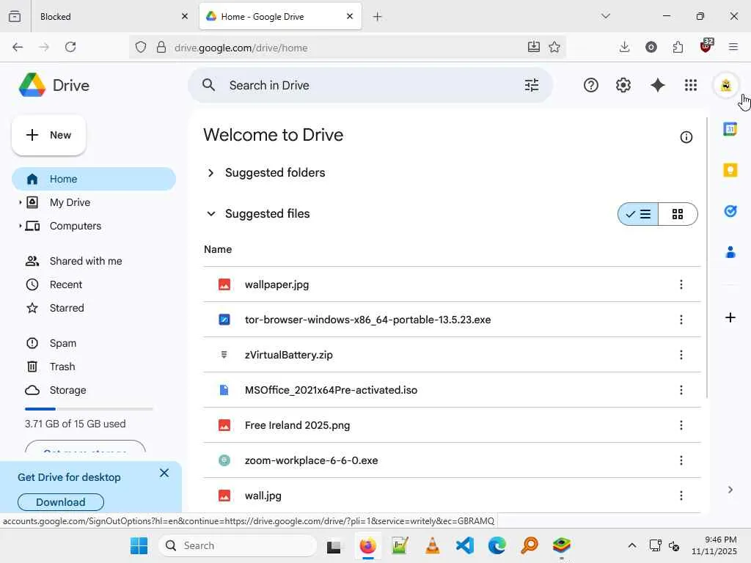751x563 pixels.
Task: Open Shared with me
Action: point(86,261)
